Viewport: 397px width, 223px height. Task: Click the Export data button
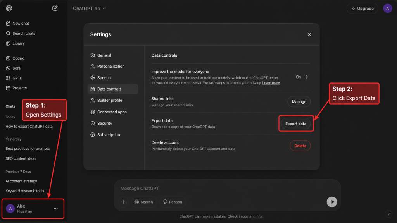click(296, 124)
